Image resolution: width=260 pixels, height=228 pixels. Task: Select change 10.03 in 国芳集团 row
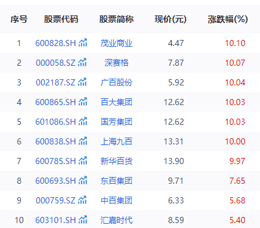pyautogui.click(x=235, y=122)
